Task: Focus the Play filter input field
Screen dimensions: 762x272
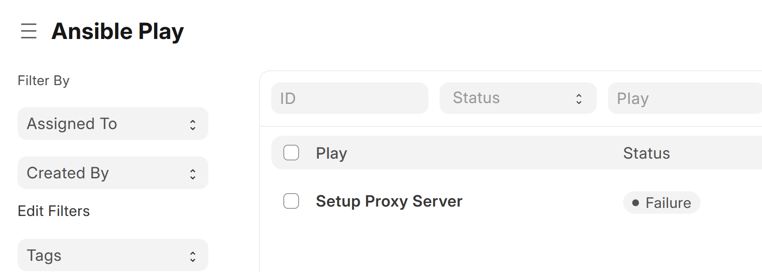Action: 685,98
